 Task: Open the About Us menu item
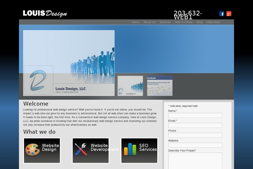149,22
